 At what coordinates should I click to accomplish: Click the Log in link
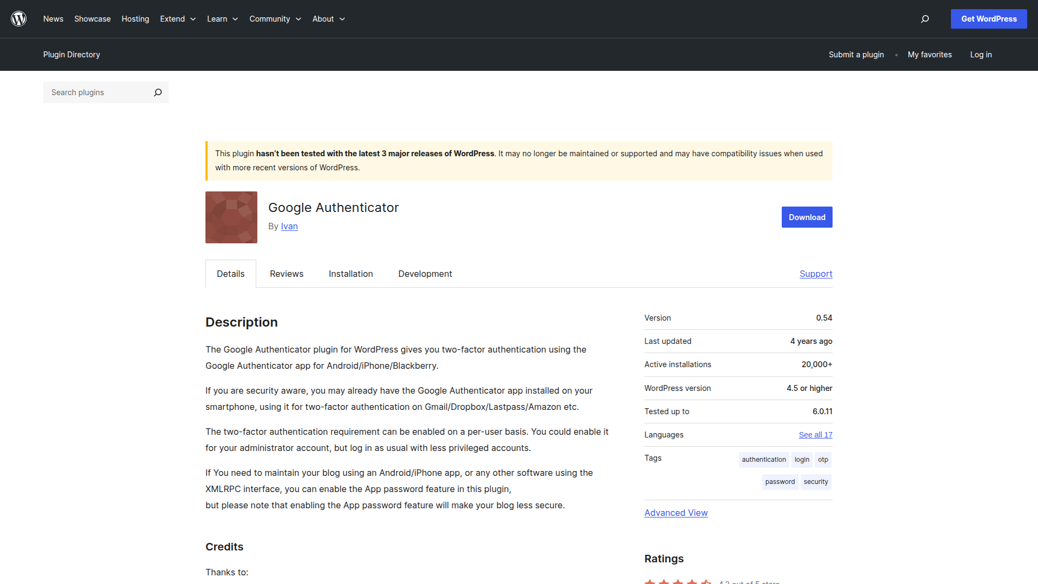(x=981, y=55)
